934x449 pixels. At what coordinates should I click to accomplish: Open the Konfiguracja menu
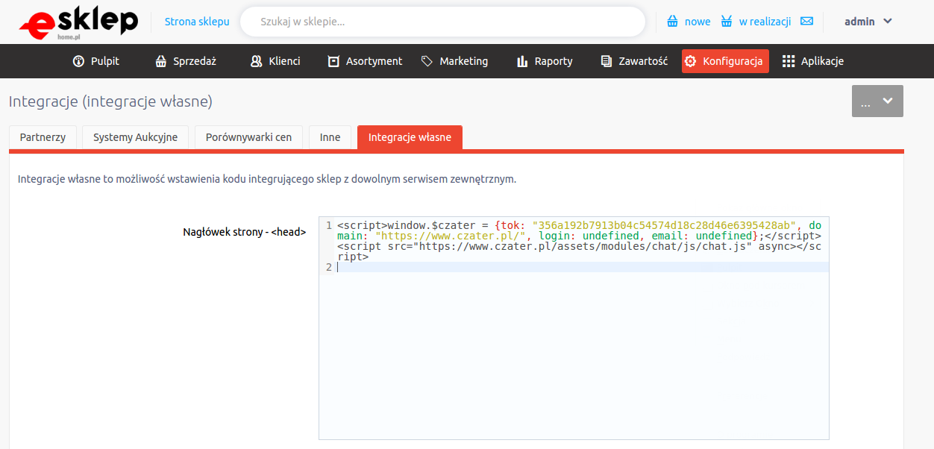[x=725, y=61]
